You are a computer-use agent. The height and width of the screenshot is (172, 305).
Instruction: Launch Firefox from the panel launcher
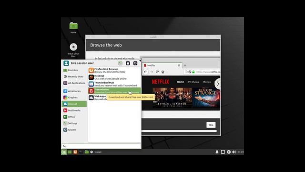(75, 152)
